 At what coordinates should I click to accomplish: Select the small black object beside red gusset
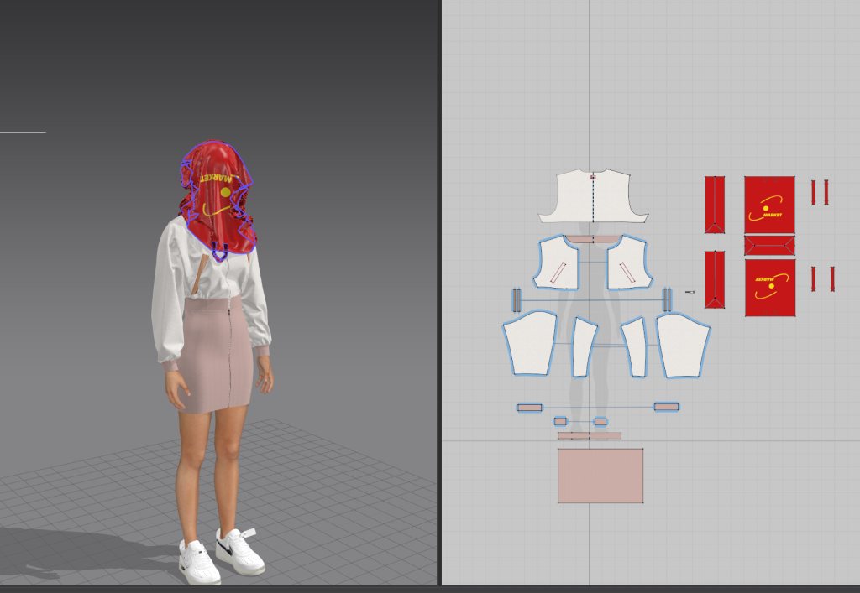pos(690,293)
